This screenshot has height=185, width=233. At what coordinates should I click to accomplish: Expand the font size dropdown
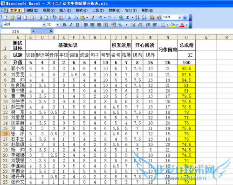pos(58,25)
